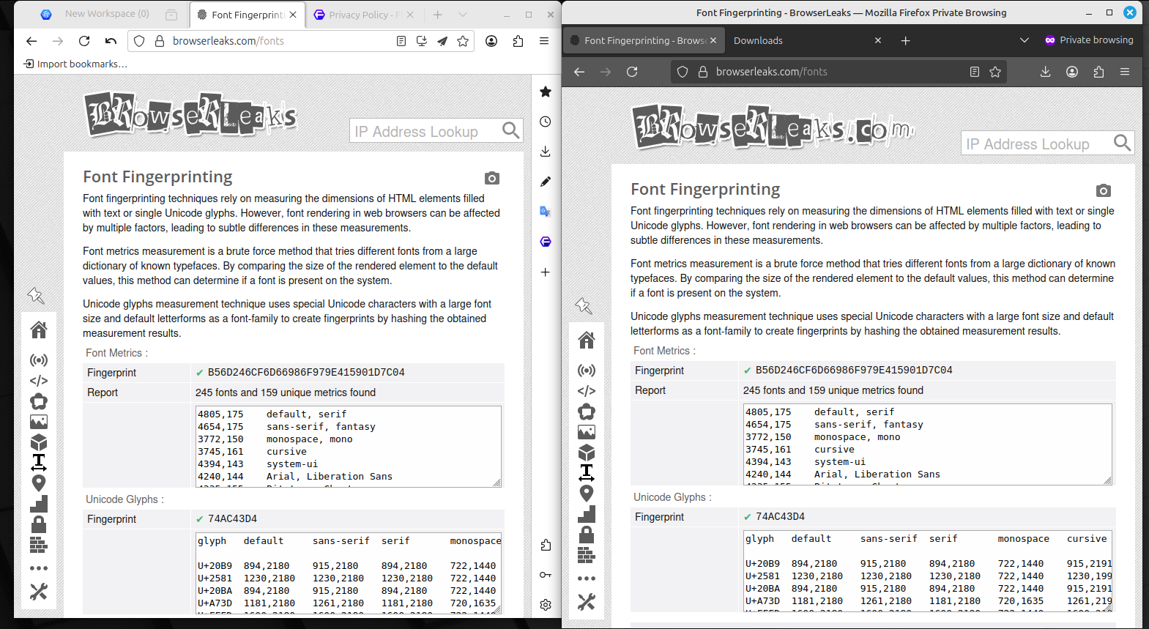Image resolution: width=1149 pixels, height=629 pixels.
Task: Open font text-width icon in right page navigation
Action: click(x=587, y=473)
